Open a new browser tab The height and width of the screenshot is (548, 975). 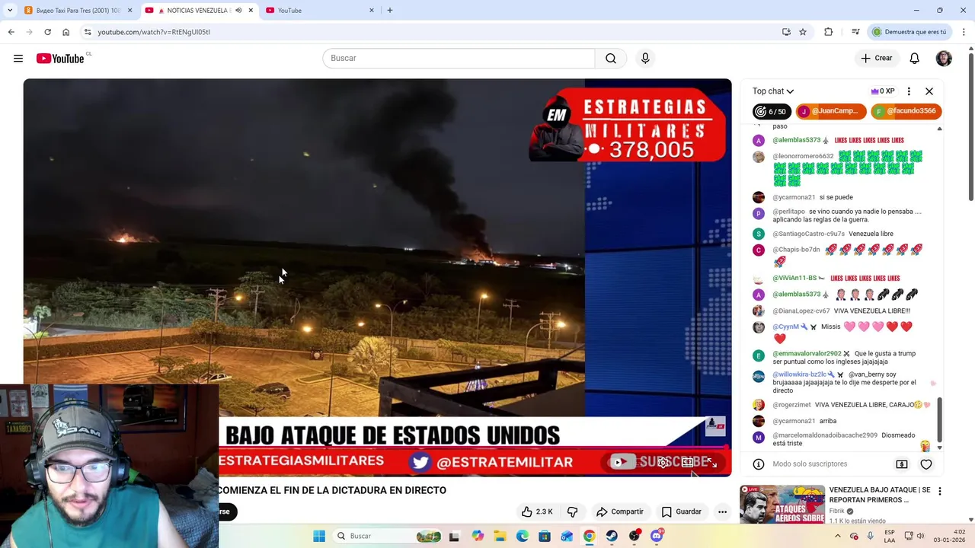pyautogui.click(x=390, y=11)
